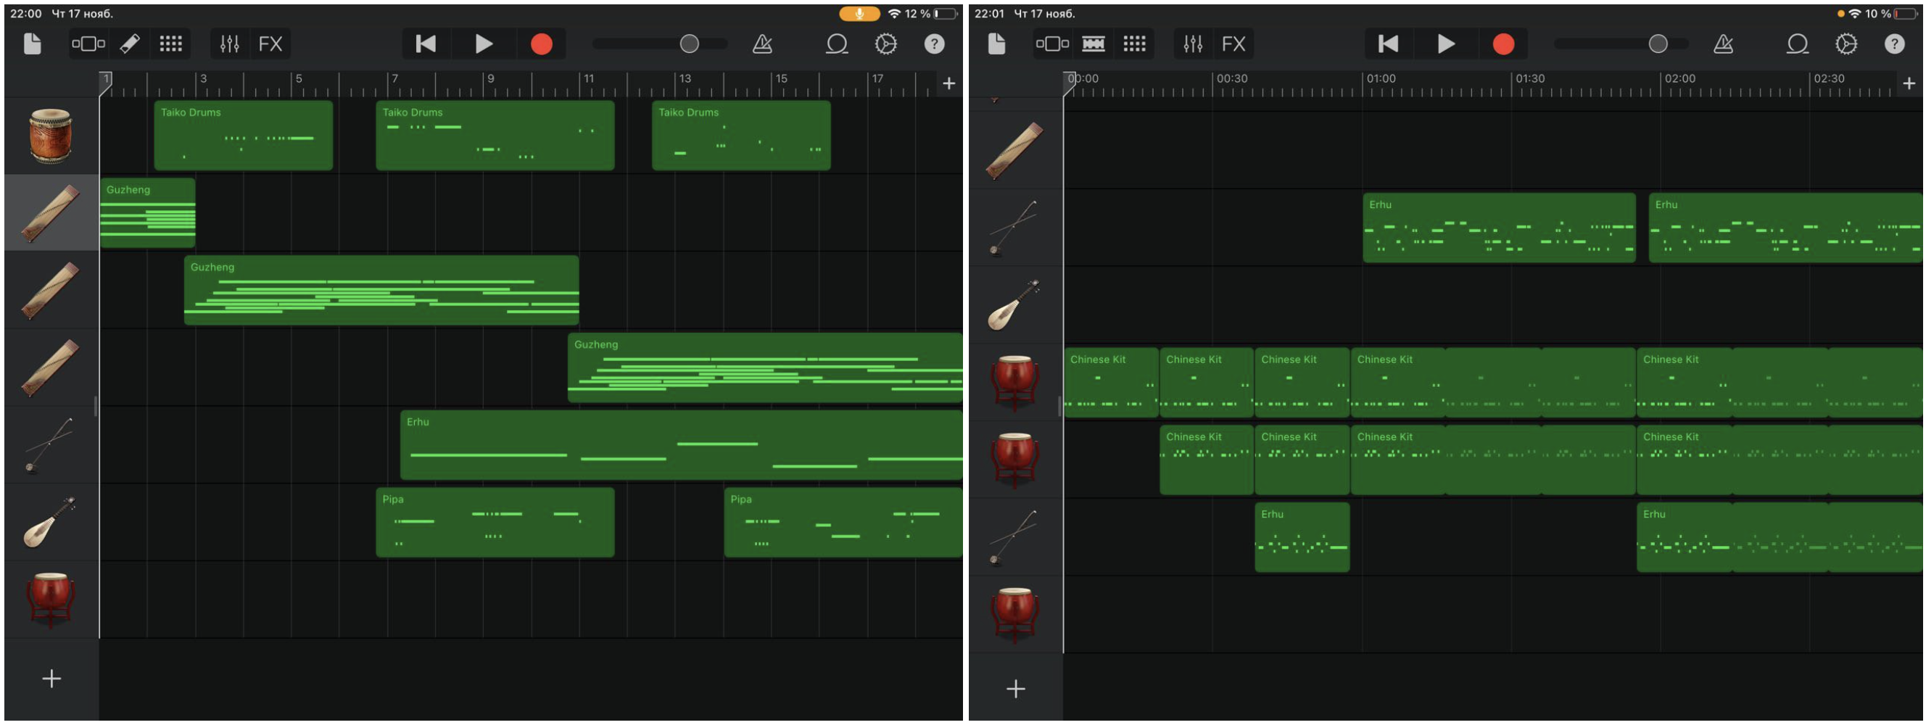Select Guzheng region on second Guzheng track

click(381, 291)
